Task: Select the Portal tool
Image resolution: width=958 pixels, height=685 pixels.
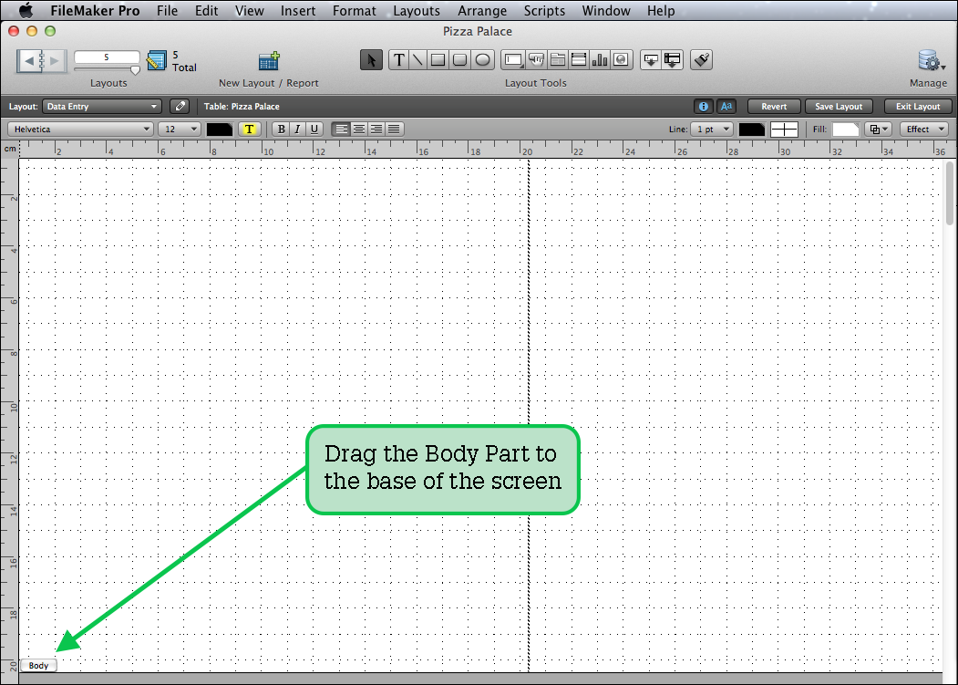Action: [579, 60]
